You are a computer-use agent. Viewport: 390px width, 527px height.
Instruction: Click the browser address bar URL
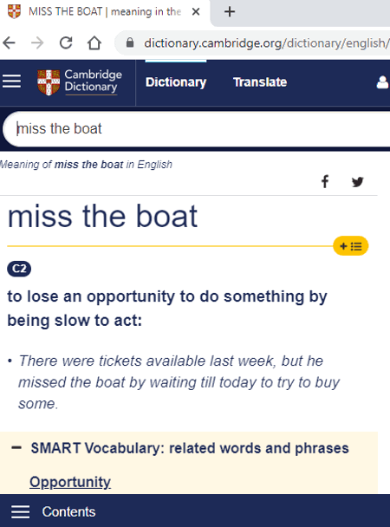point(266,43)
